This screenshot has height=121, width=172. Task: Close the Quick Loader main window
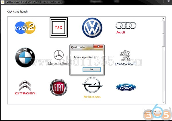click(168, 1)
